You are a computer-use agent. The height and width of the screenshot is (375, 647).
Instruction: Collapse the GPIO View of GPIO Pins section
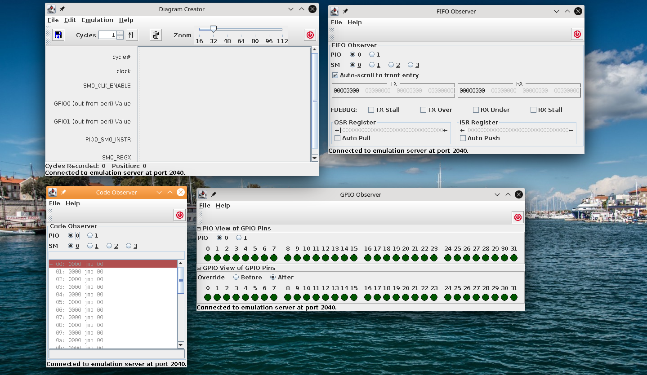pyautogui.click(x=199, y=268)
